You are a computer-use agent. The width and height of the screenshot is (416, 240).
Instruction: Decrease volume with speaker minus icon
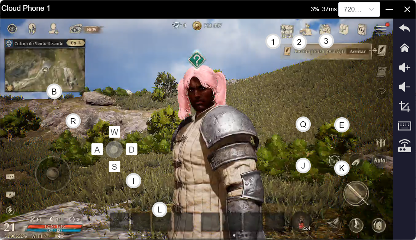pos(404,87)
